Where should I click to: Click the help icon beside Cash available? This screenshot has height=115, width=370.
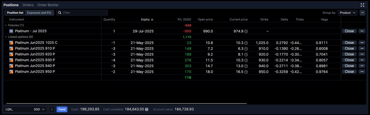147,109
